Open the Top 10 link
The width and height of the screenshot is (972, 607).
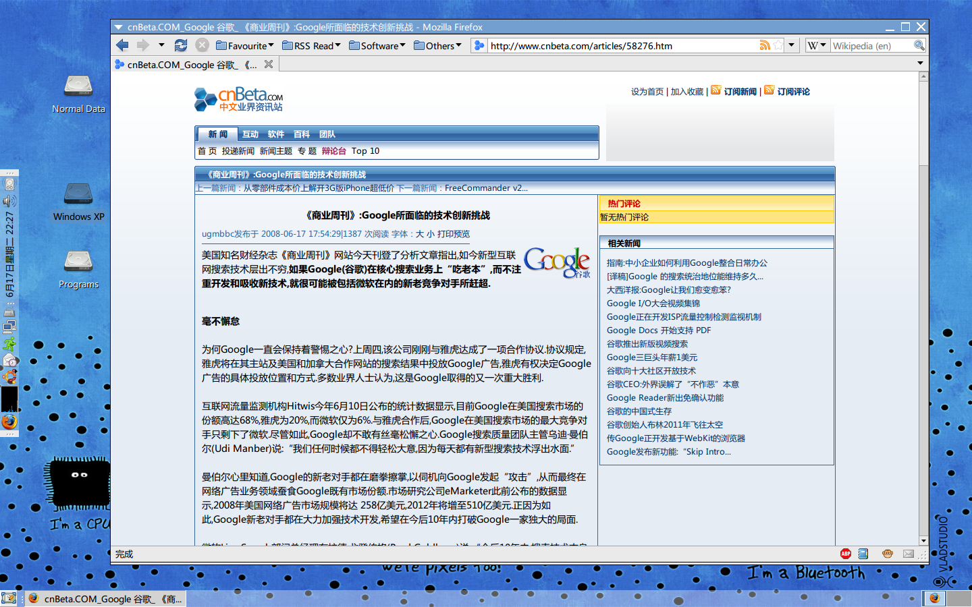[365, 151]
